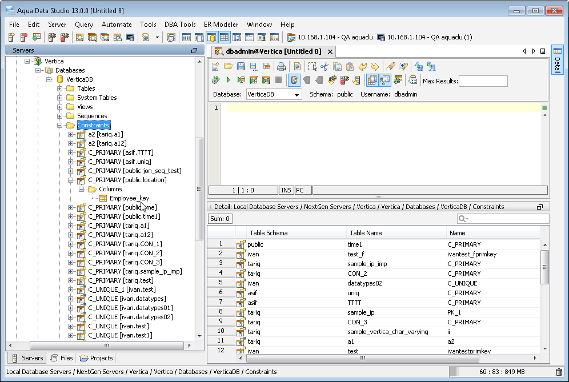Collapse the Constraints folder node
This screenshot has width=569, height=382.
[x=59, y=125]
